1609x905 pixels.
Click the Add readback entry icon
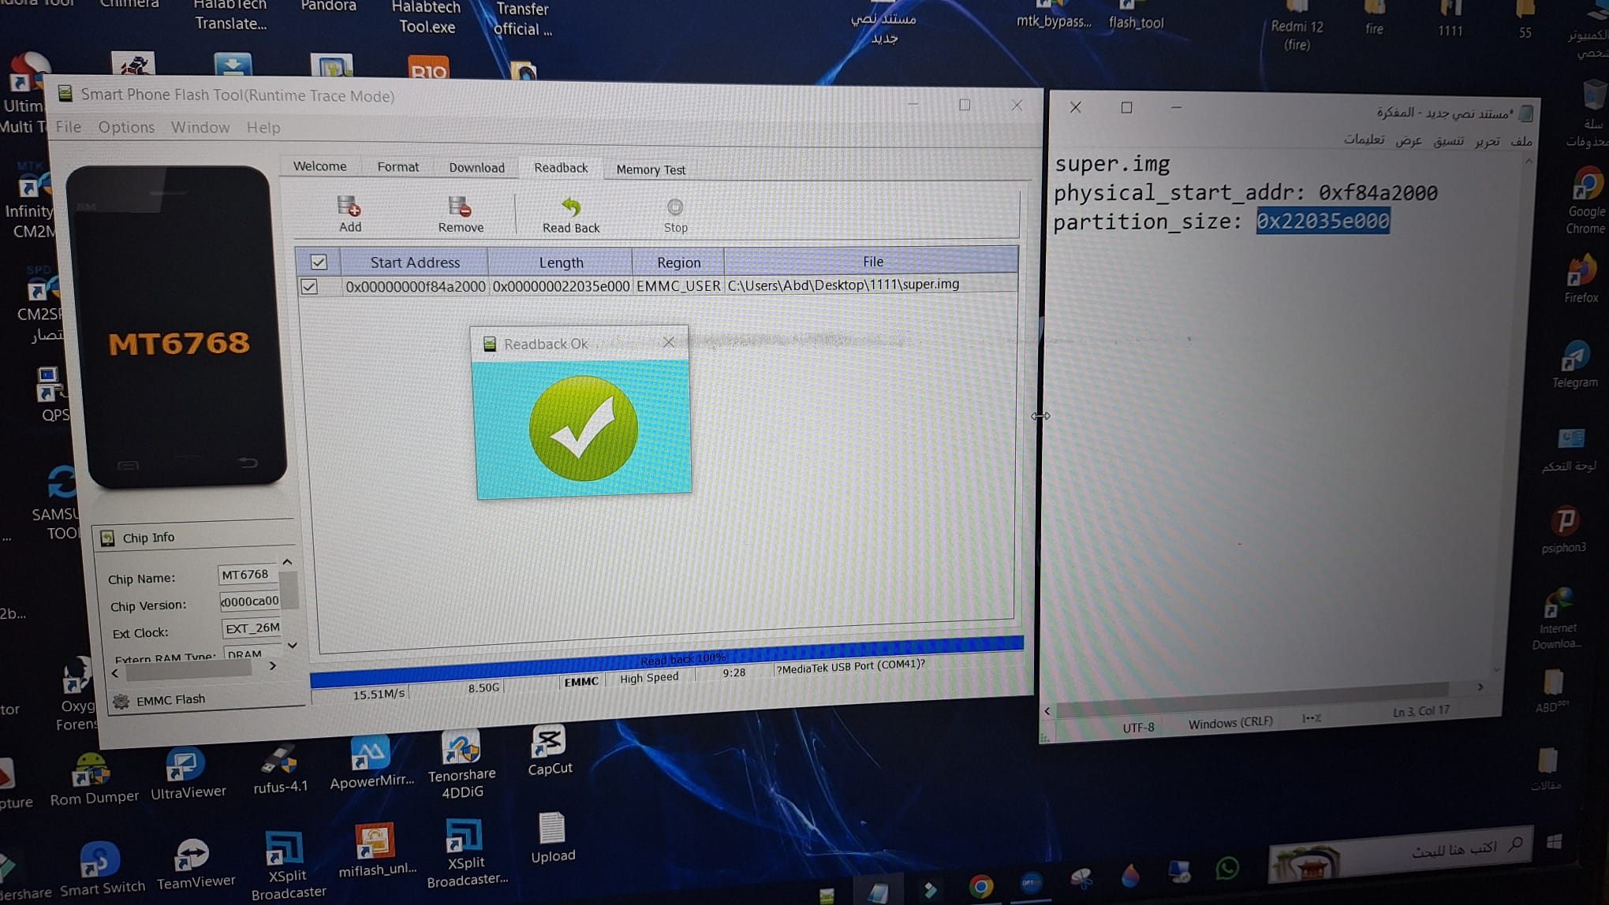tap(349, 207)
